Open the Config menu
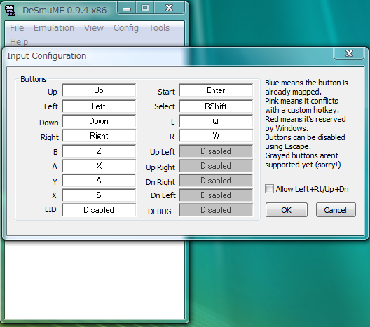This screenshot has width=370, height=327. (x=125, y=28)
